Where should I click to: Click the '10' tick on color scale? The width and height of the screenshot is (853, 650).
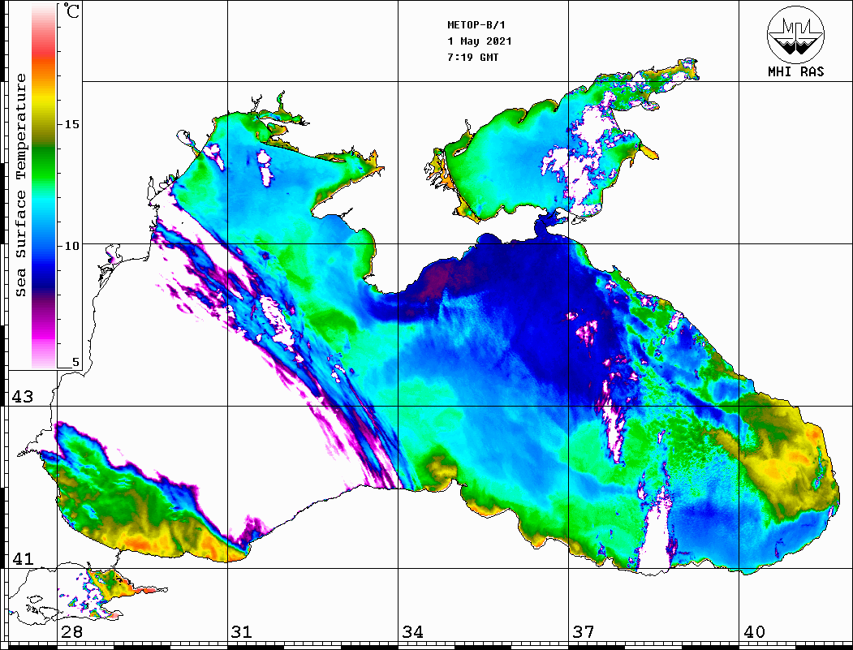71,246
